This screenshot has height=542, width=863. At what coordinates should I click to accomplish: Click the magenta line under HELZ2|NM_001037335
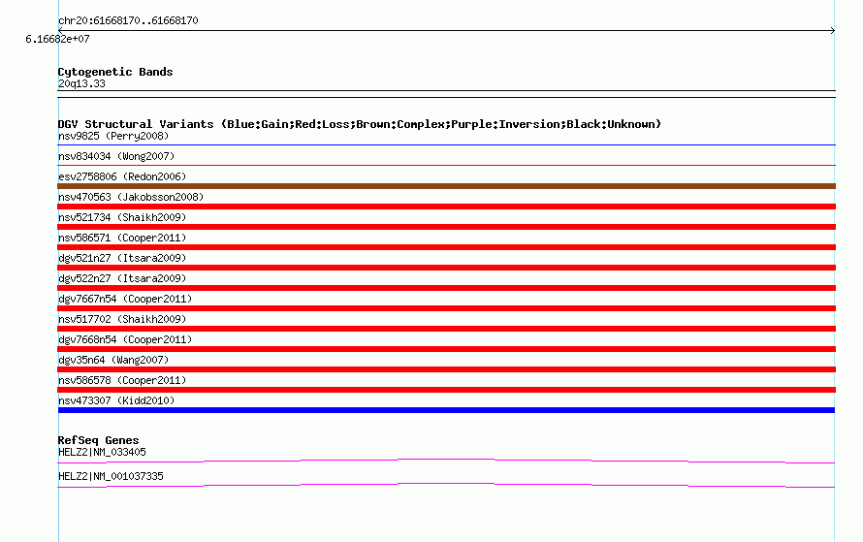click(446, 486)
